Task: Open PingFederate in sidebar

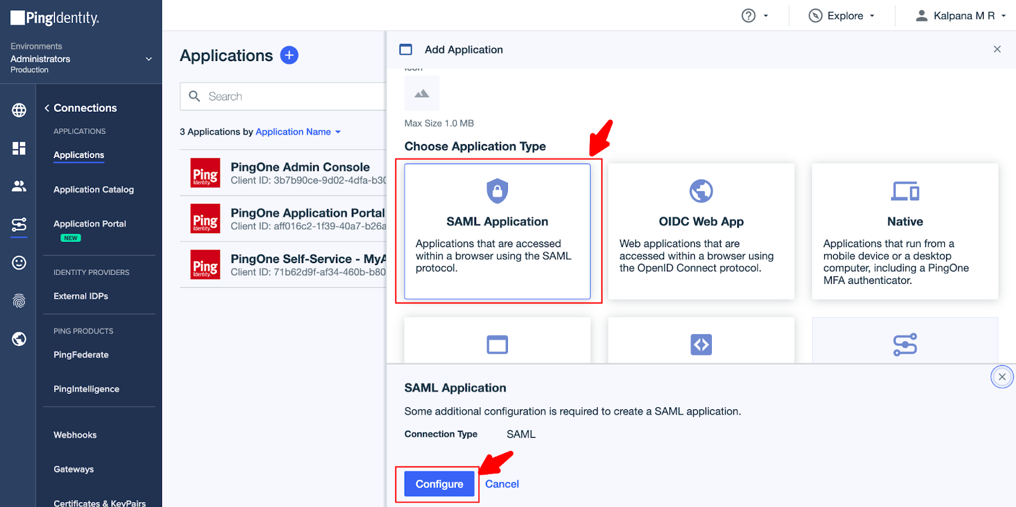Action: coord(81,355)
